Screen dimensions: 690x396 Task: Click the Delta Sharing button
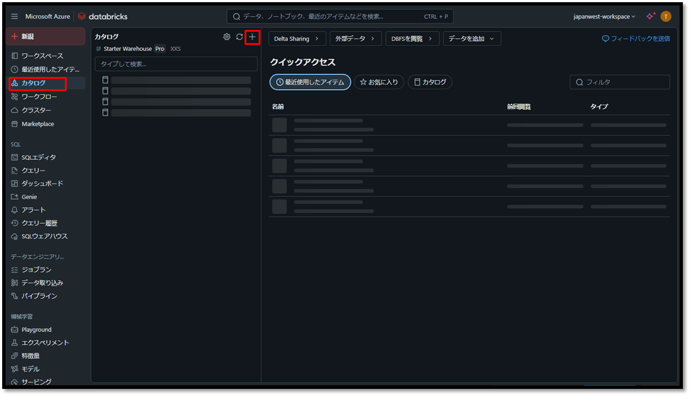click(296, 39)
